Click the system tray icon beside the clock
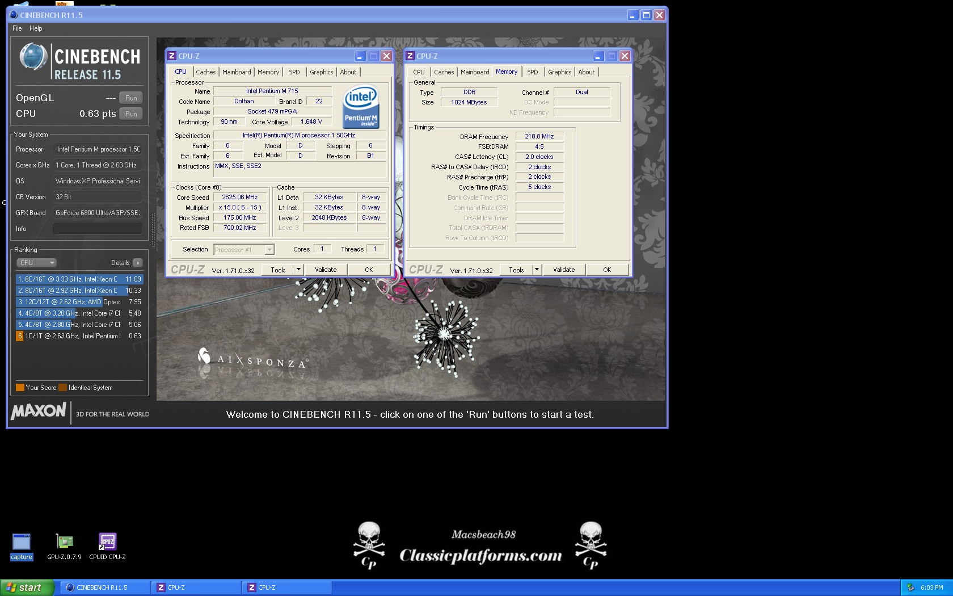 (910, 587)
